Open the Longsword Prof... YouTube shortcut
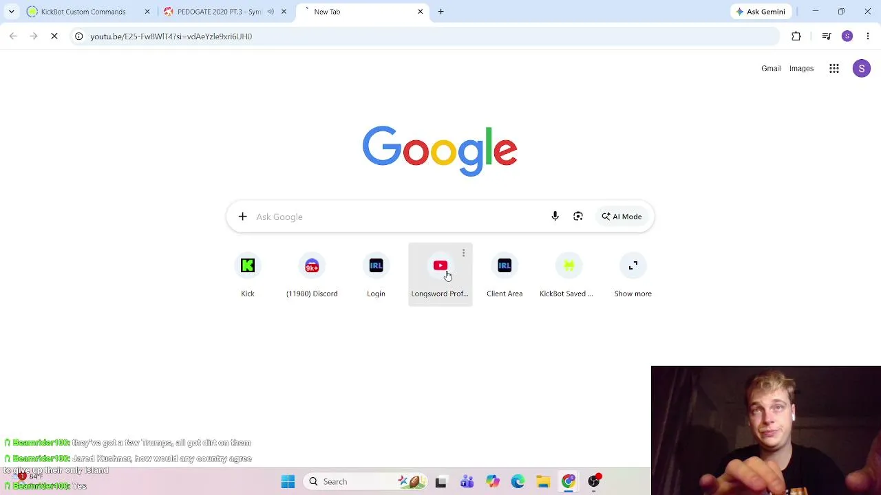Screen dimensions: 881x495 click(x=440, y=275)
